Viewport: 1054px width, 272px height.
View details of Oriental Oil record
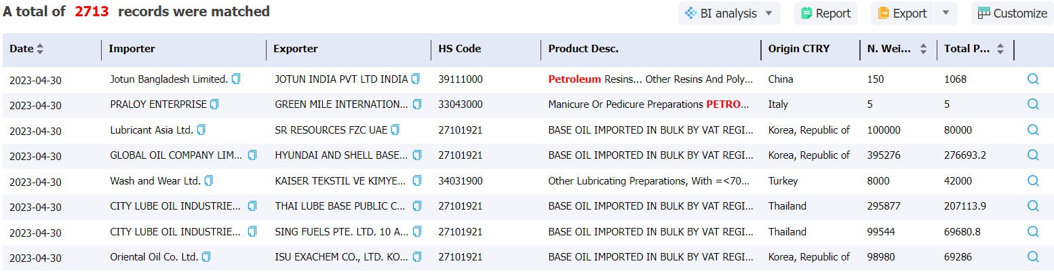click(x=1033, y=257)
